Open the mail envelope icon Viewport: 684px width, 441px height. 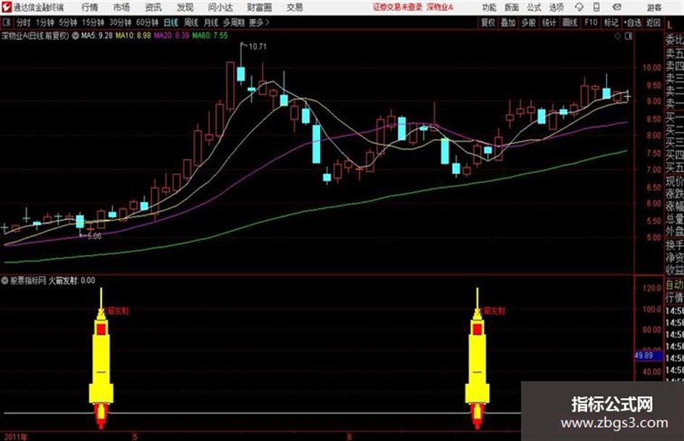[617, 7]
